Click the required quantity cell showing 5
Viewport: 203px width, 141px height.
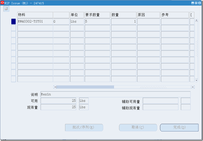[x=97, y=22]
